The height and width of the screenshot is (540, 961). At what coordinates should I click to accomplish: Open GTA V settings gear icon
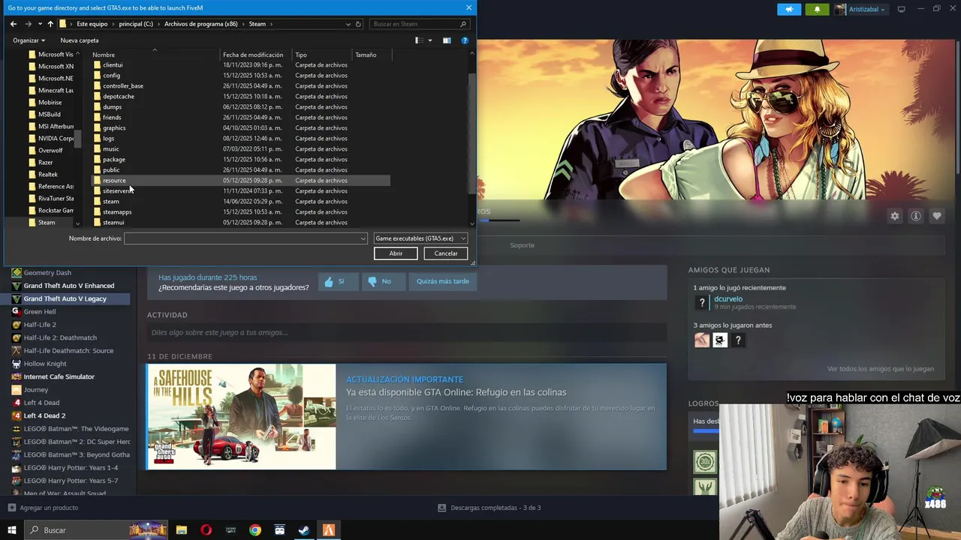[894, 216]
